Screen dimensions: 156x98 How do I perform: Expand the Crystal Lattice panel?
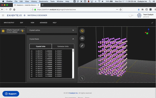click(x=73, y=30)
